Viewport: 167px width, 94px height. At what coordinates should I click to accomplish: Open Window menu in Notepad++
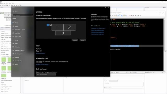[x=123, y=14]
